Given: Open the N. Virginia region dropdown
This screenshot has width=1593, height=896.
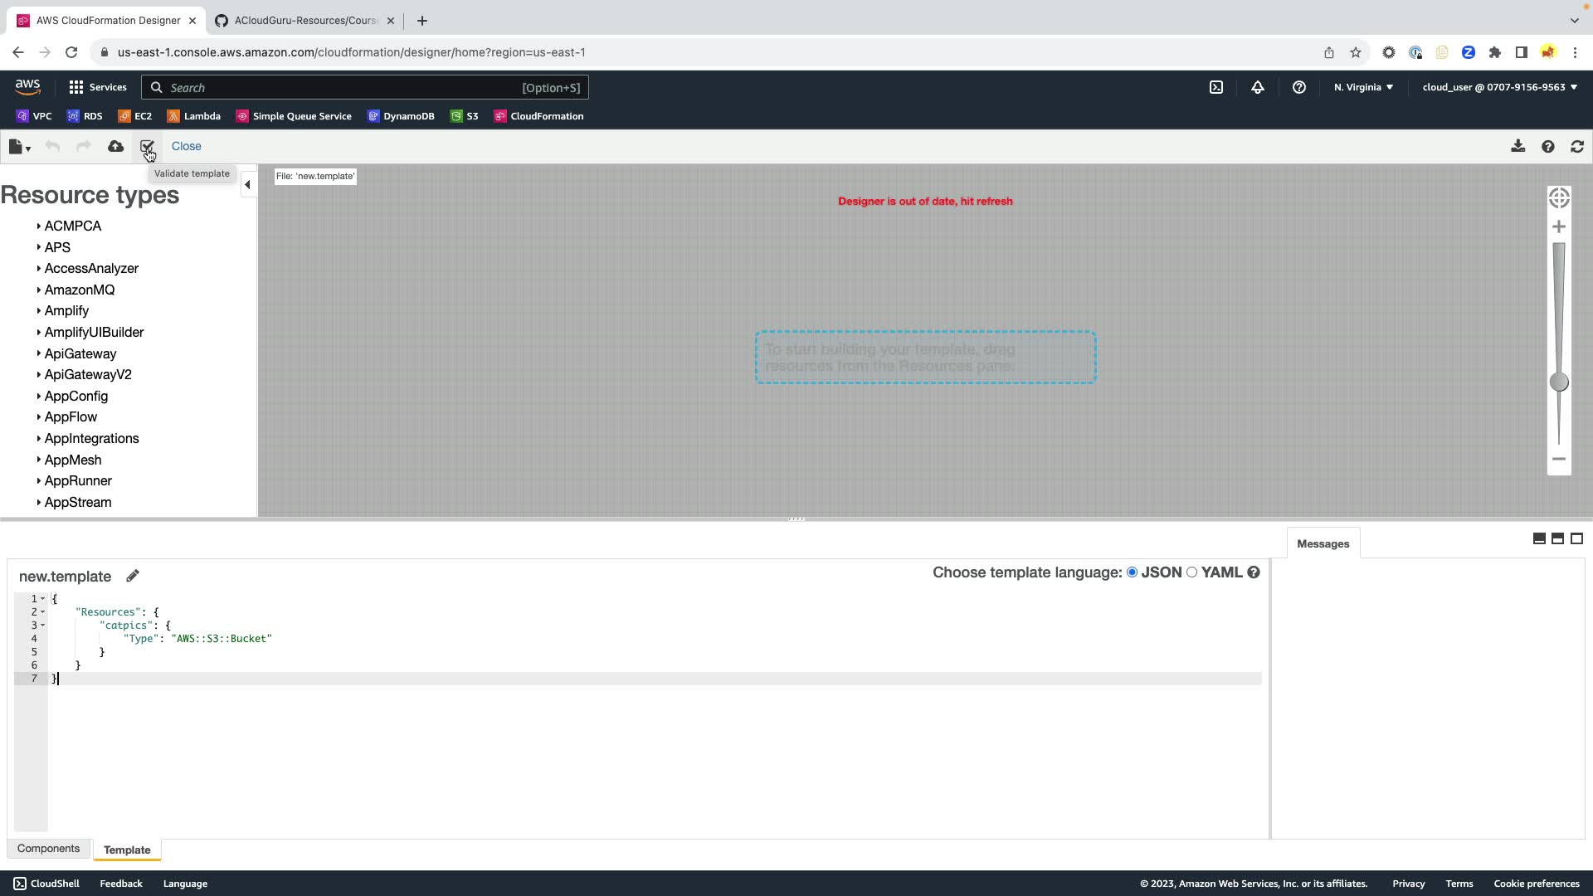Looking at the screenshot, I should coord(1363,87).
